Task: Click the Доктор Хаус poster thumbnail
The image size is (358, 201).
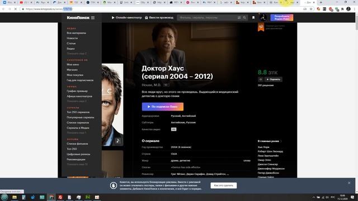Action: (112, 105)
